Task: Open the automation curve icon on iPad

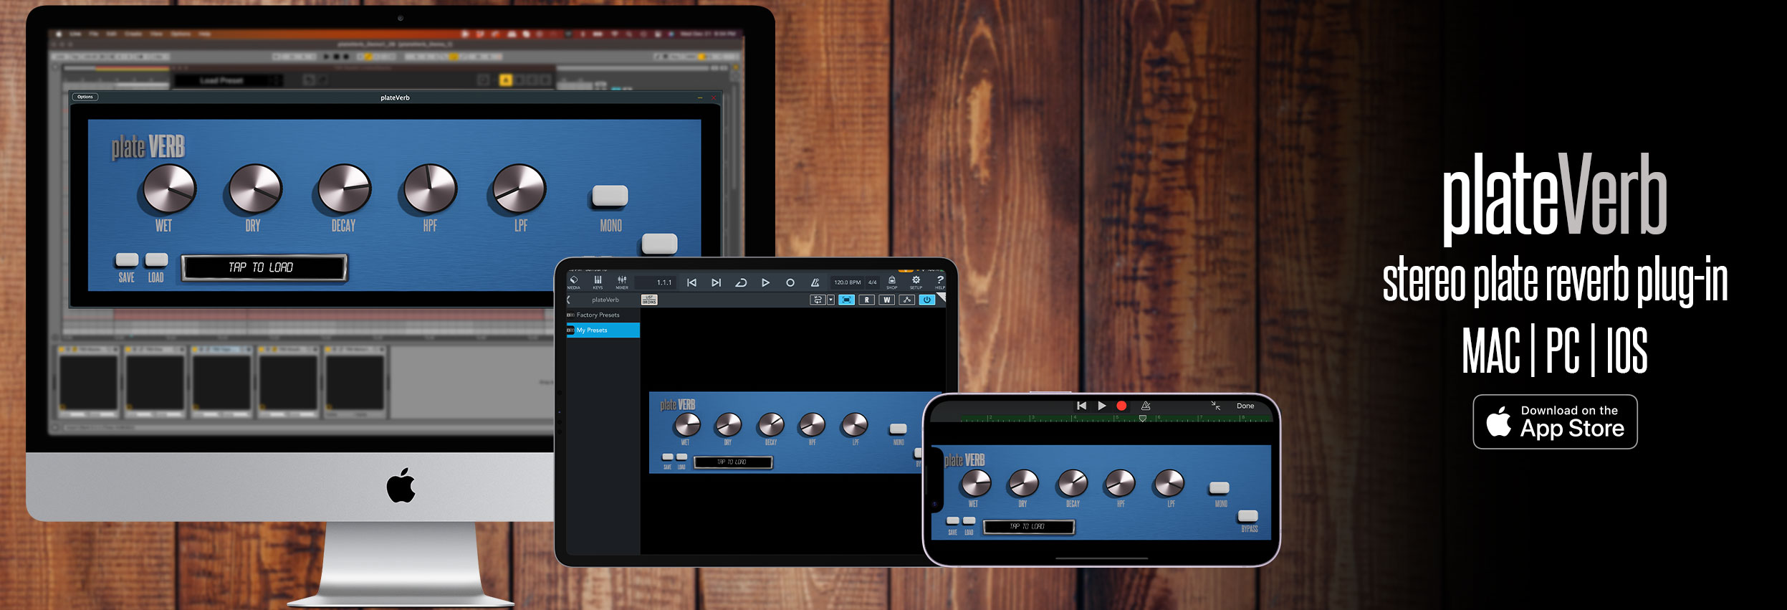Action: tap(906, 300)
